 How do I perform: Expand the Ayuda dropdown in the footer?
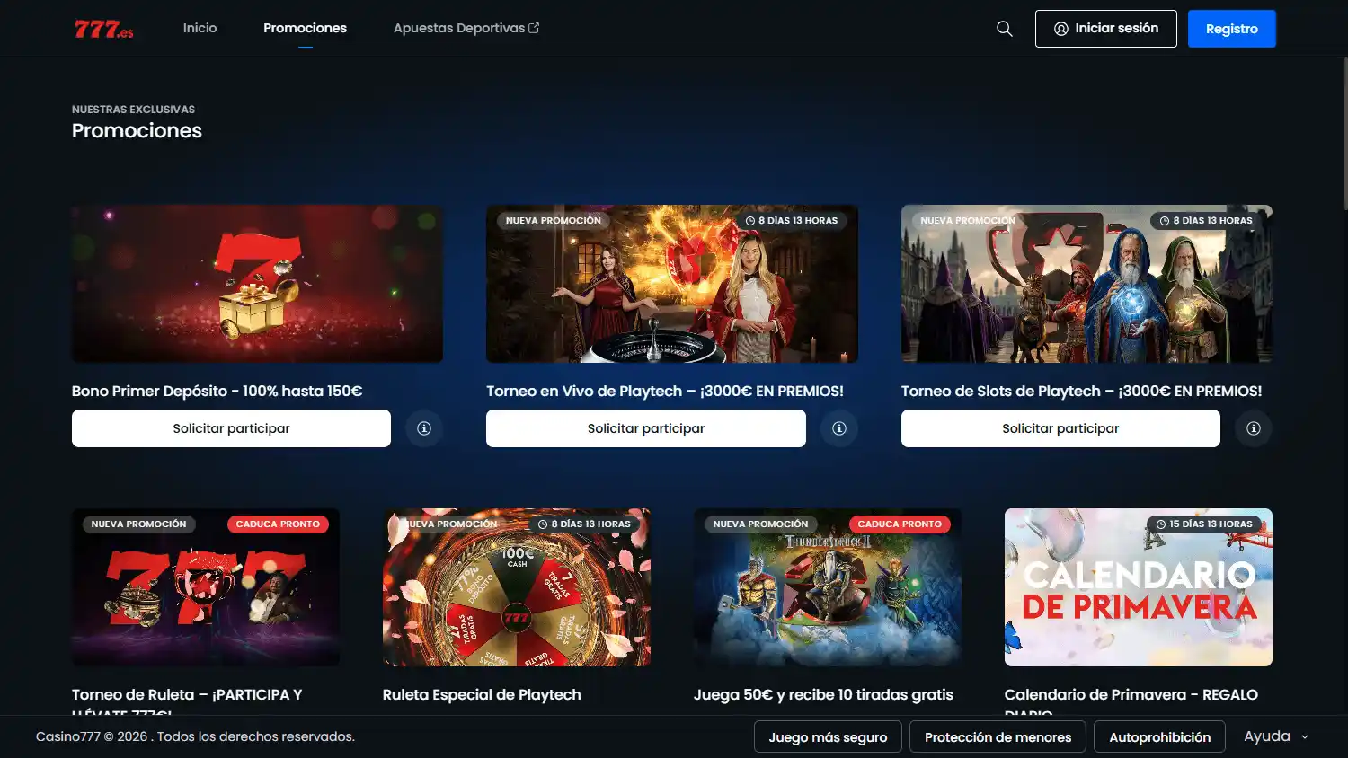pos(1276,736)
